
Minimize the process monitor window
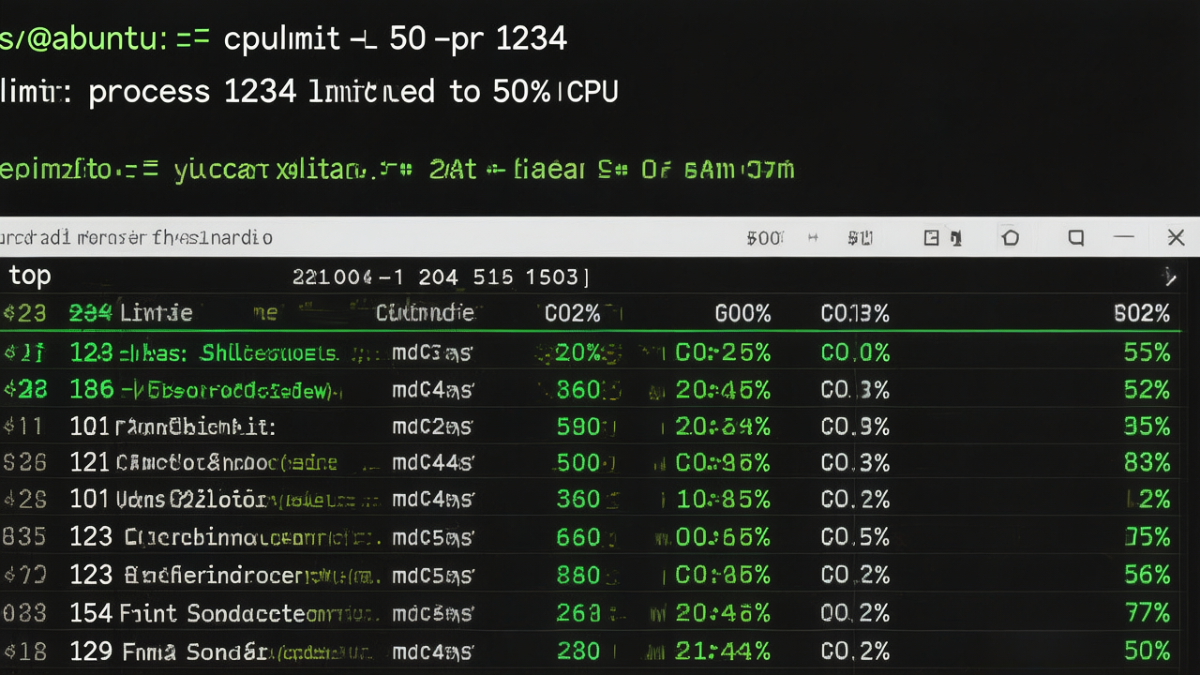(x=1125, y=238)
